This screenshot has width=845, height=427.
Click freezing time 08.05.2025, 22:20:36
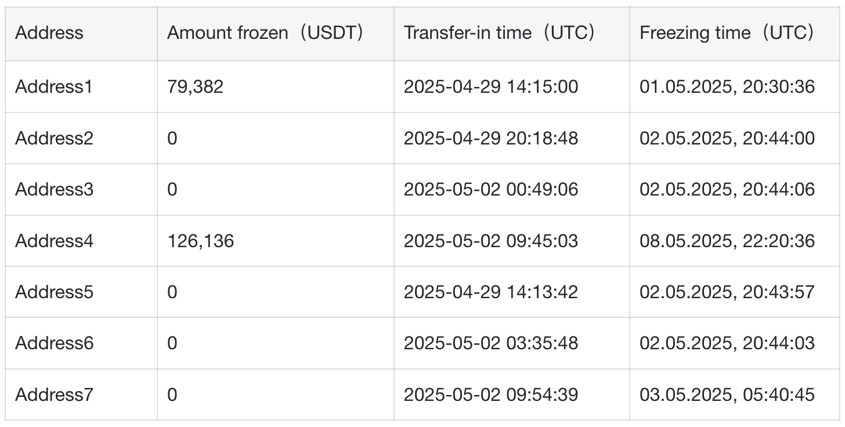[727, 241]
